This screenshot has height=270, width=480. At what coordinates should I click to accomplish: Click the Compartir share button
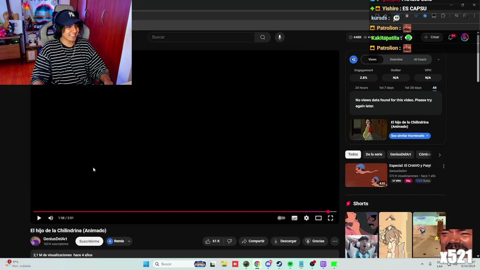coord(253,241)
